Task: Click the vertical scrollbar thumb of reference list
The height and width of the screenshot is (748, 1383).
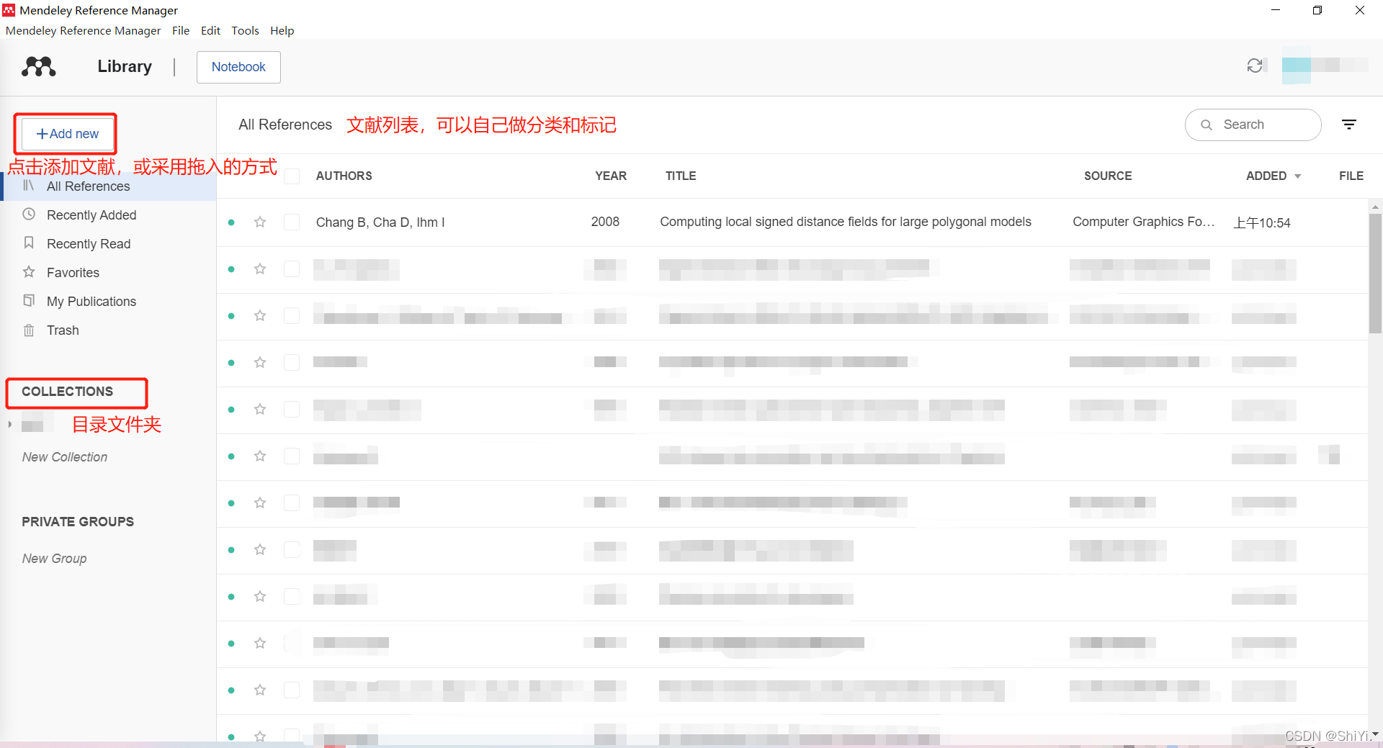Action: click(x=1375, y=274)
